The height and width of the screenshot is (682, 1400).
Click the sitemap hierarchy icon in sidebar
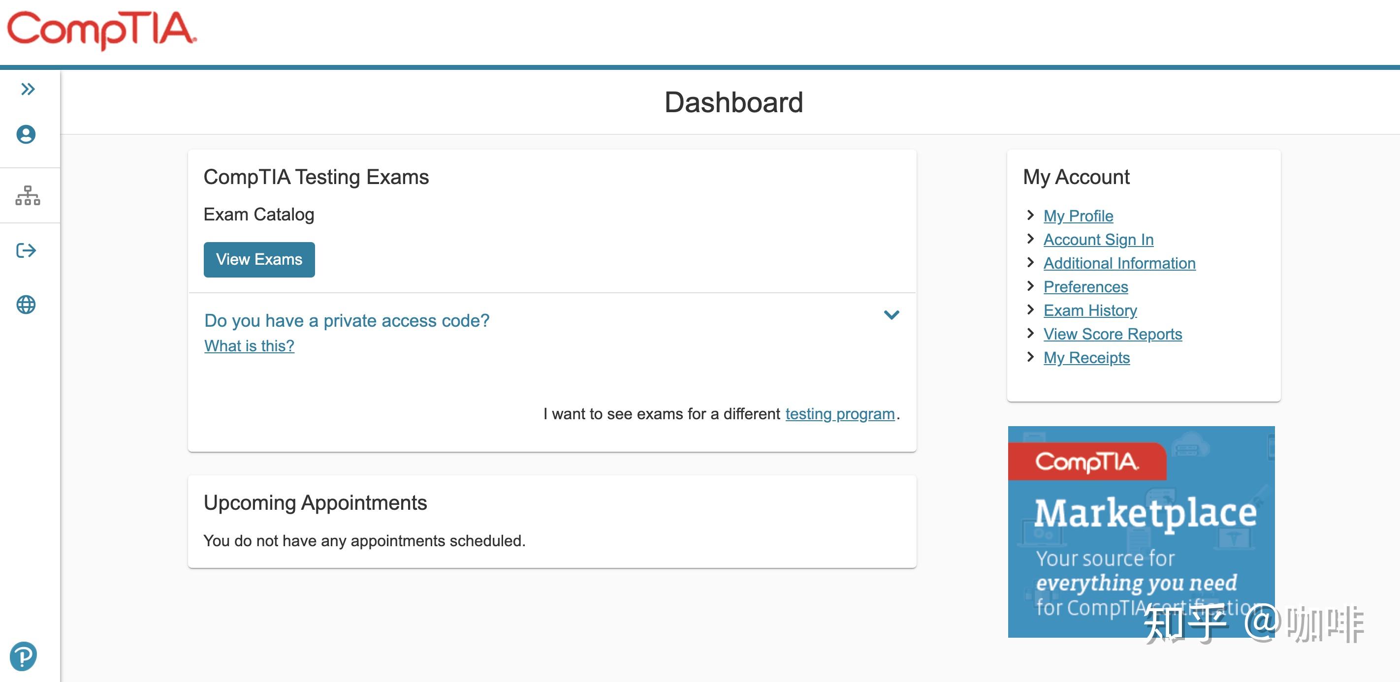[x=28, y=196]
